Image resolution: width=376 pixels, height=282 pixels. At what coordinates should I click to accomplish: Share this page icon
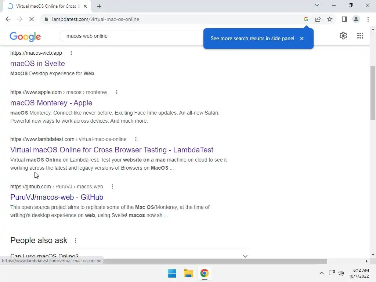coord(318,19)
